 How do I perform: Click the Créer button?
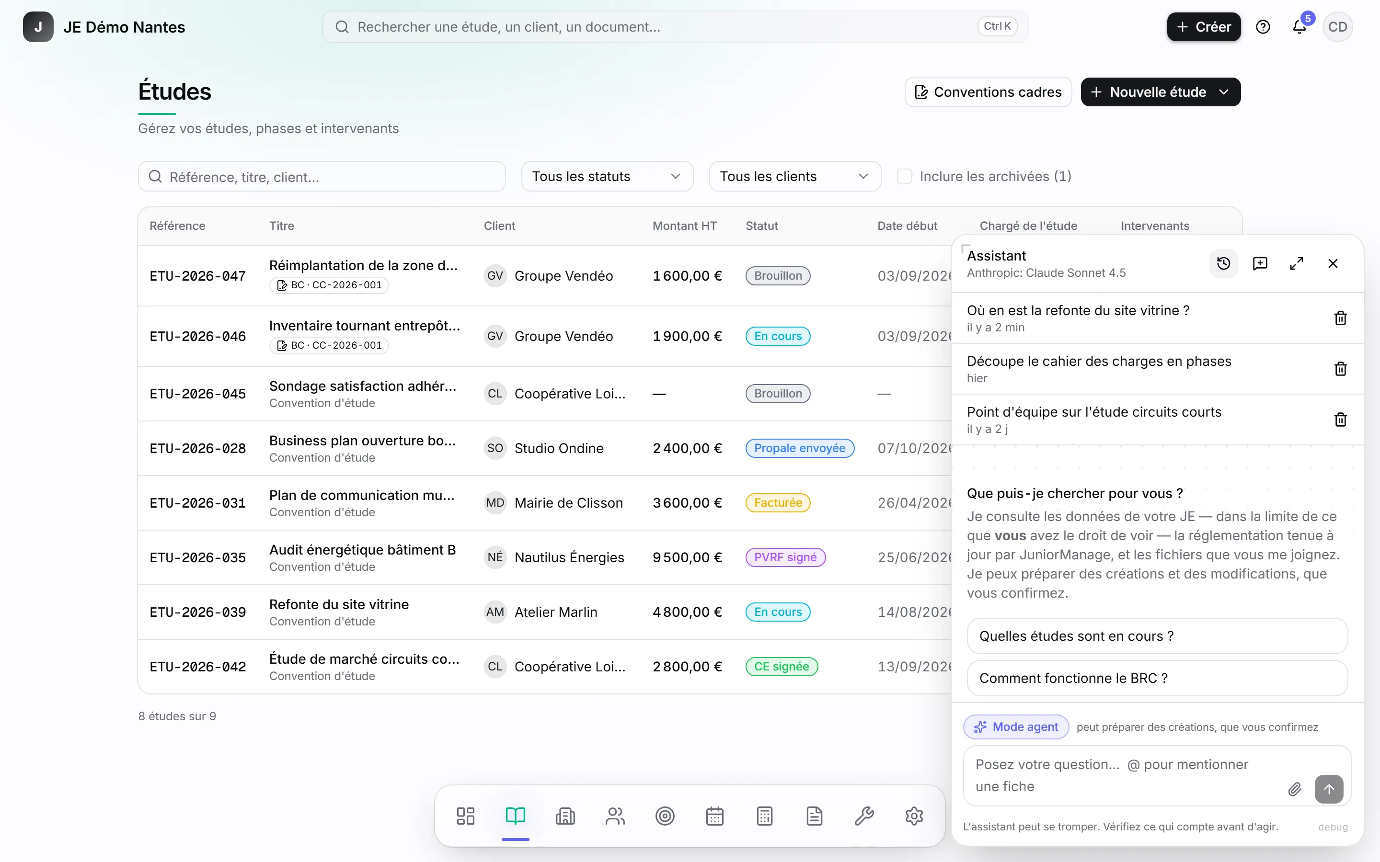point(1204,27)
